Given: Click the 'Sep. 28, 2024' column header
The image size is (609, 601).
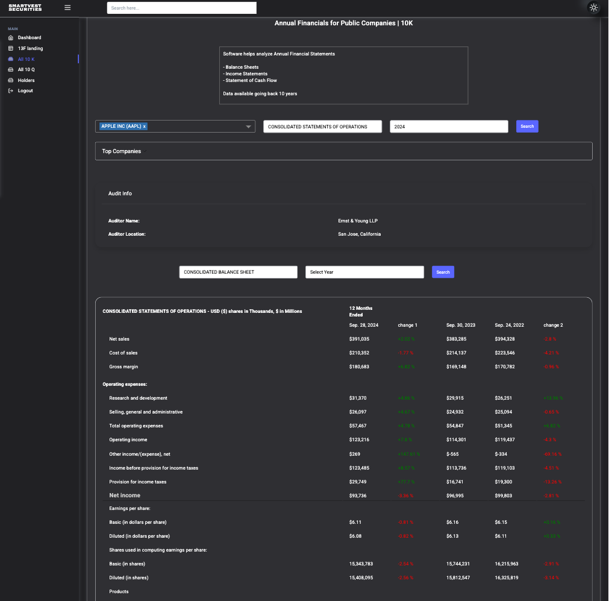Looking at the screenshot, I should coord(364,326).
